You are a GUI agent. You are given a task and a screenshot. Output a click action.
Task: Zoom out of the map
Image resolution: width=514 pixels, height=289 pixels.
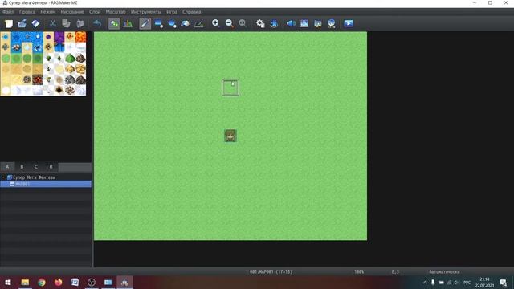229,23
